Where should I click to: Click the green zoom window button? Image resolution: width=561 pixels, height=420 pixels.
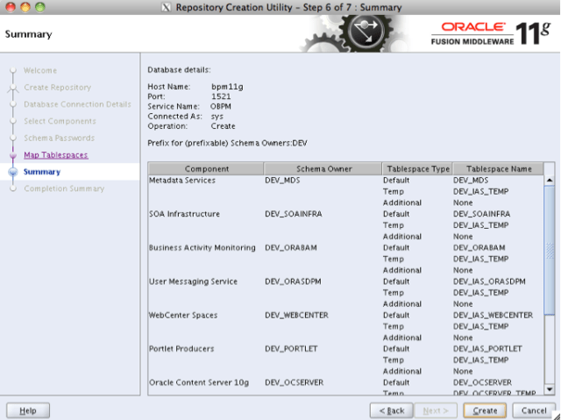pos(42,8)
